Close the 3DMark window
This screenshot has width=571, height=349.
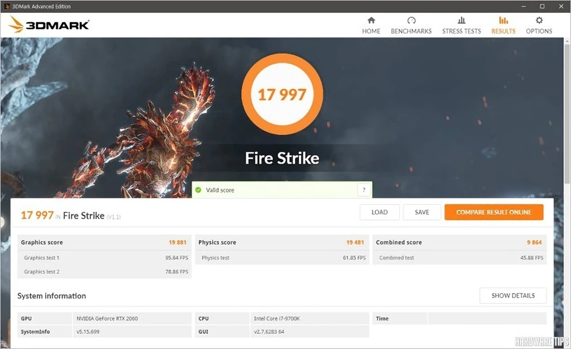click(x=561, y=6)
